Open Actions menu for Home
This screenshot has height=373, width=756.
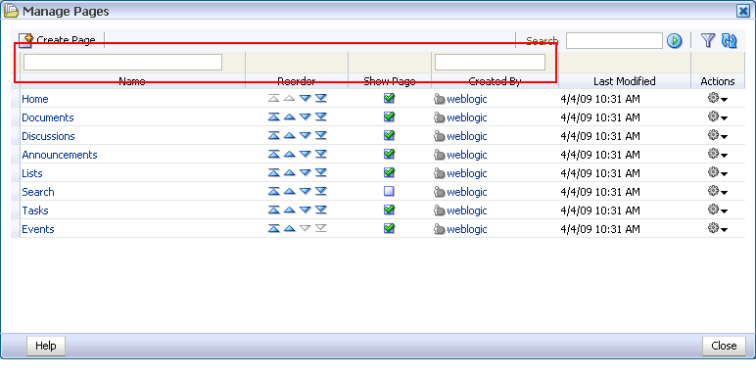pyautogui.click(x=718, y=99)
